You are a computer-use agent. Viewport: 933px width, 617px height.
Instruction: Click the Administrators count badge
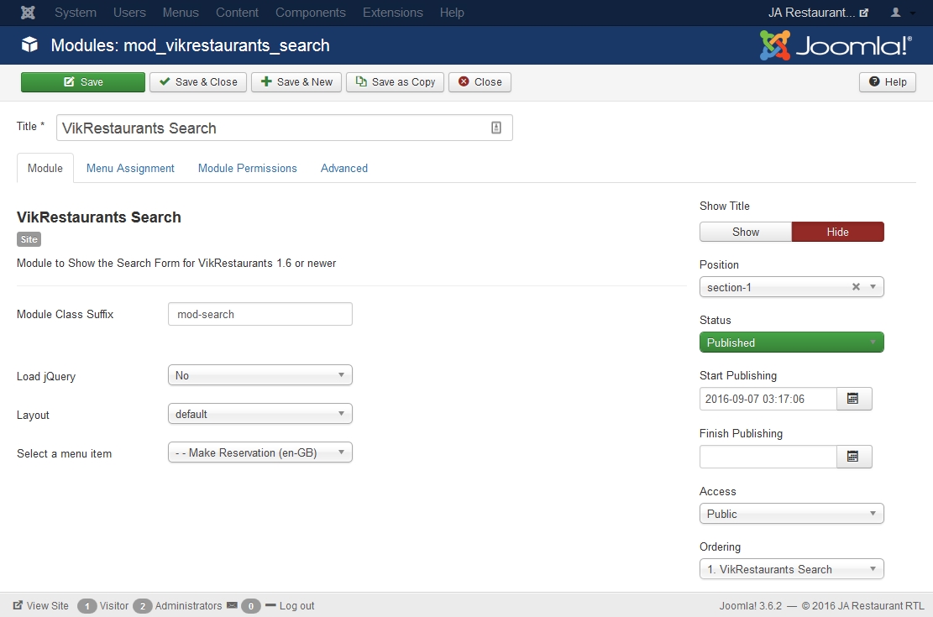point(142,606)
